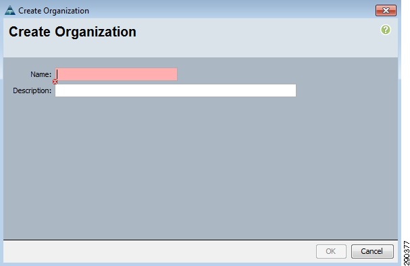Image resolution: width=410 pixels, height=266 pixels.
Task: Select the Name: field label
Action: (41, 74)
